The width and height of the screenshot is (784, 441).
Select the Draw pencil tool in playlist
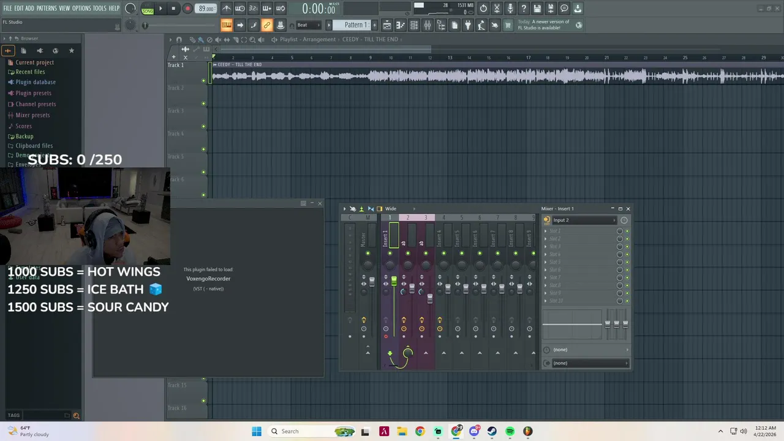pos(192,39)
